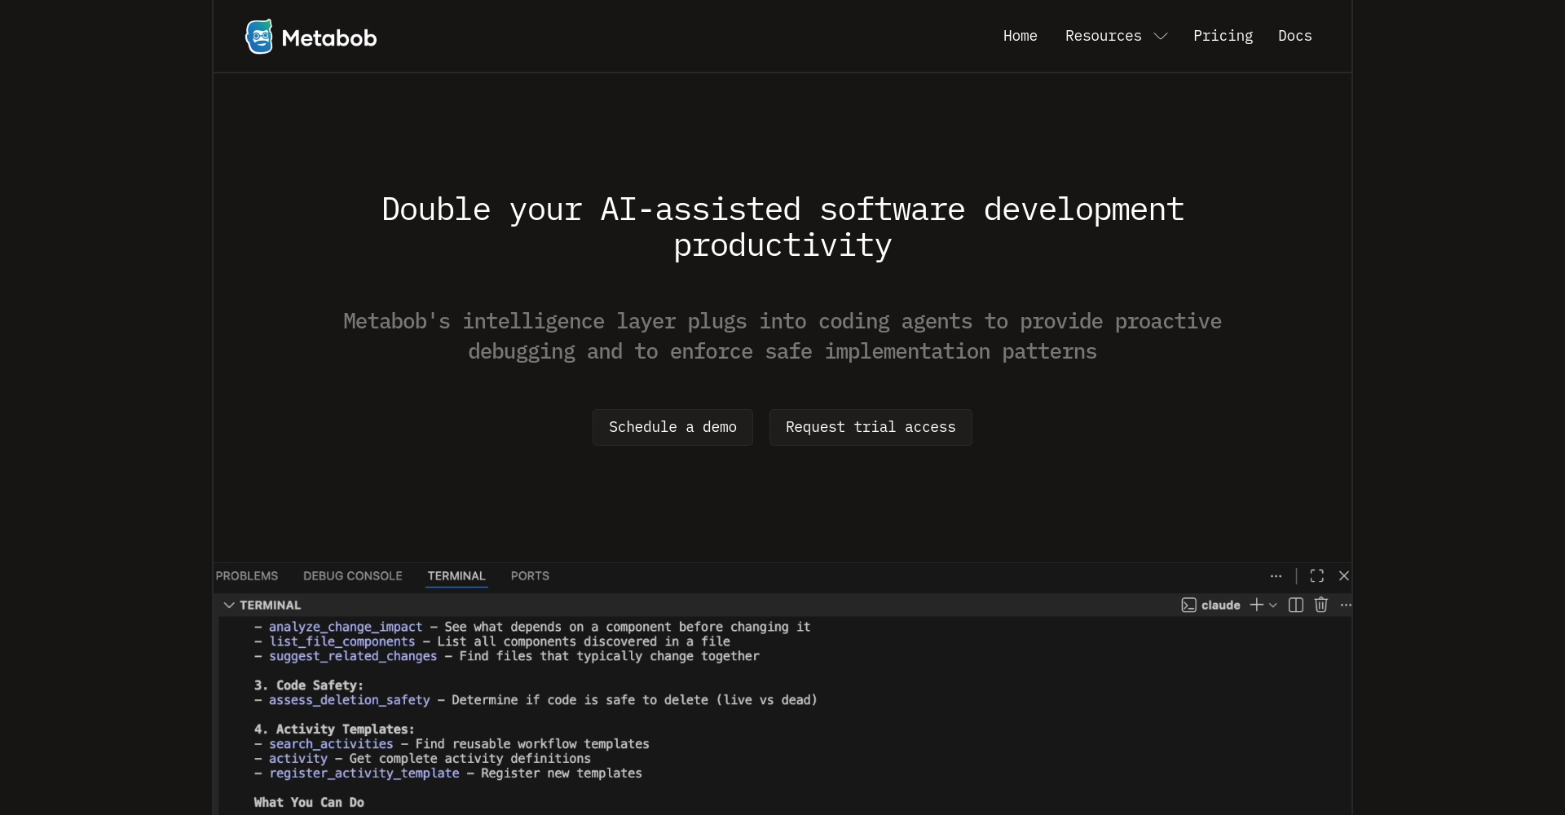Click suggest_related_changes in terminal output

[353, 656]
